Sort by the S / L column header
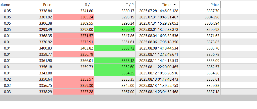 pyautogui.click(x=89, y=4)
